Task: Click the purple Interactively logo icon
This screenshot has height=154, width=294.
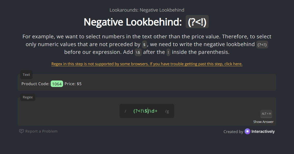Action: tap(247, 131)
